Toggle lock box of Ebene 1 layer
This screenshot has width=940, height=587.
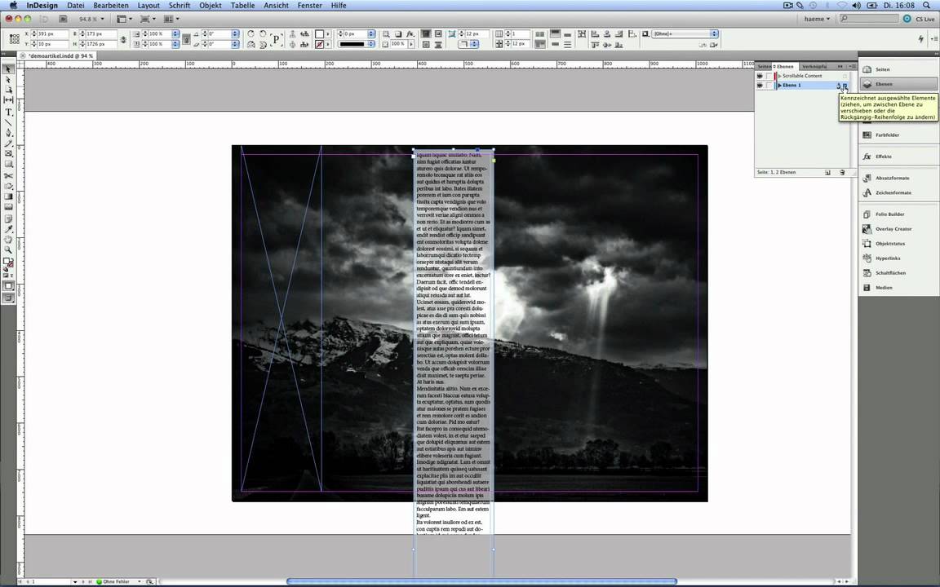click(769, 85)
